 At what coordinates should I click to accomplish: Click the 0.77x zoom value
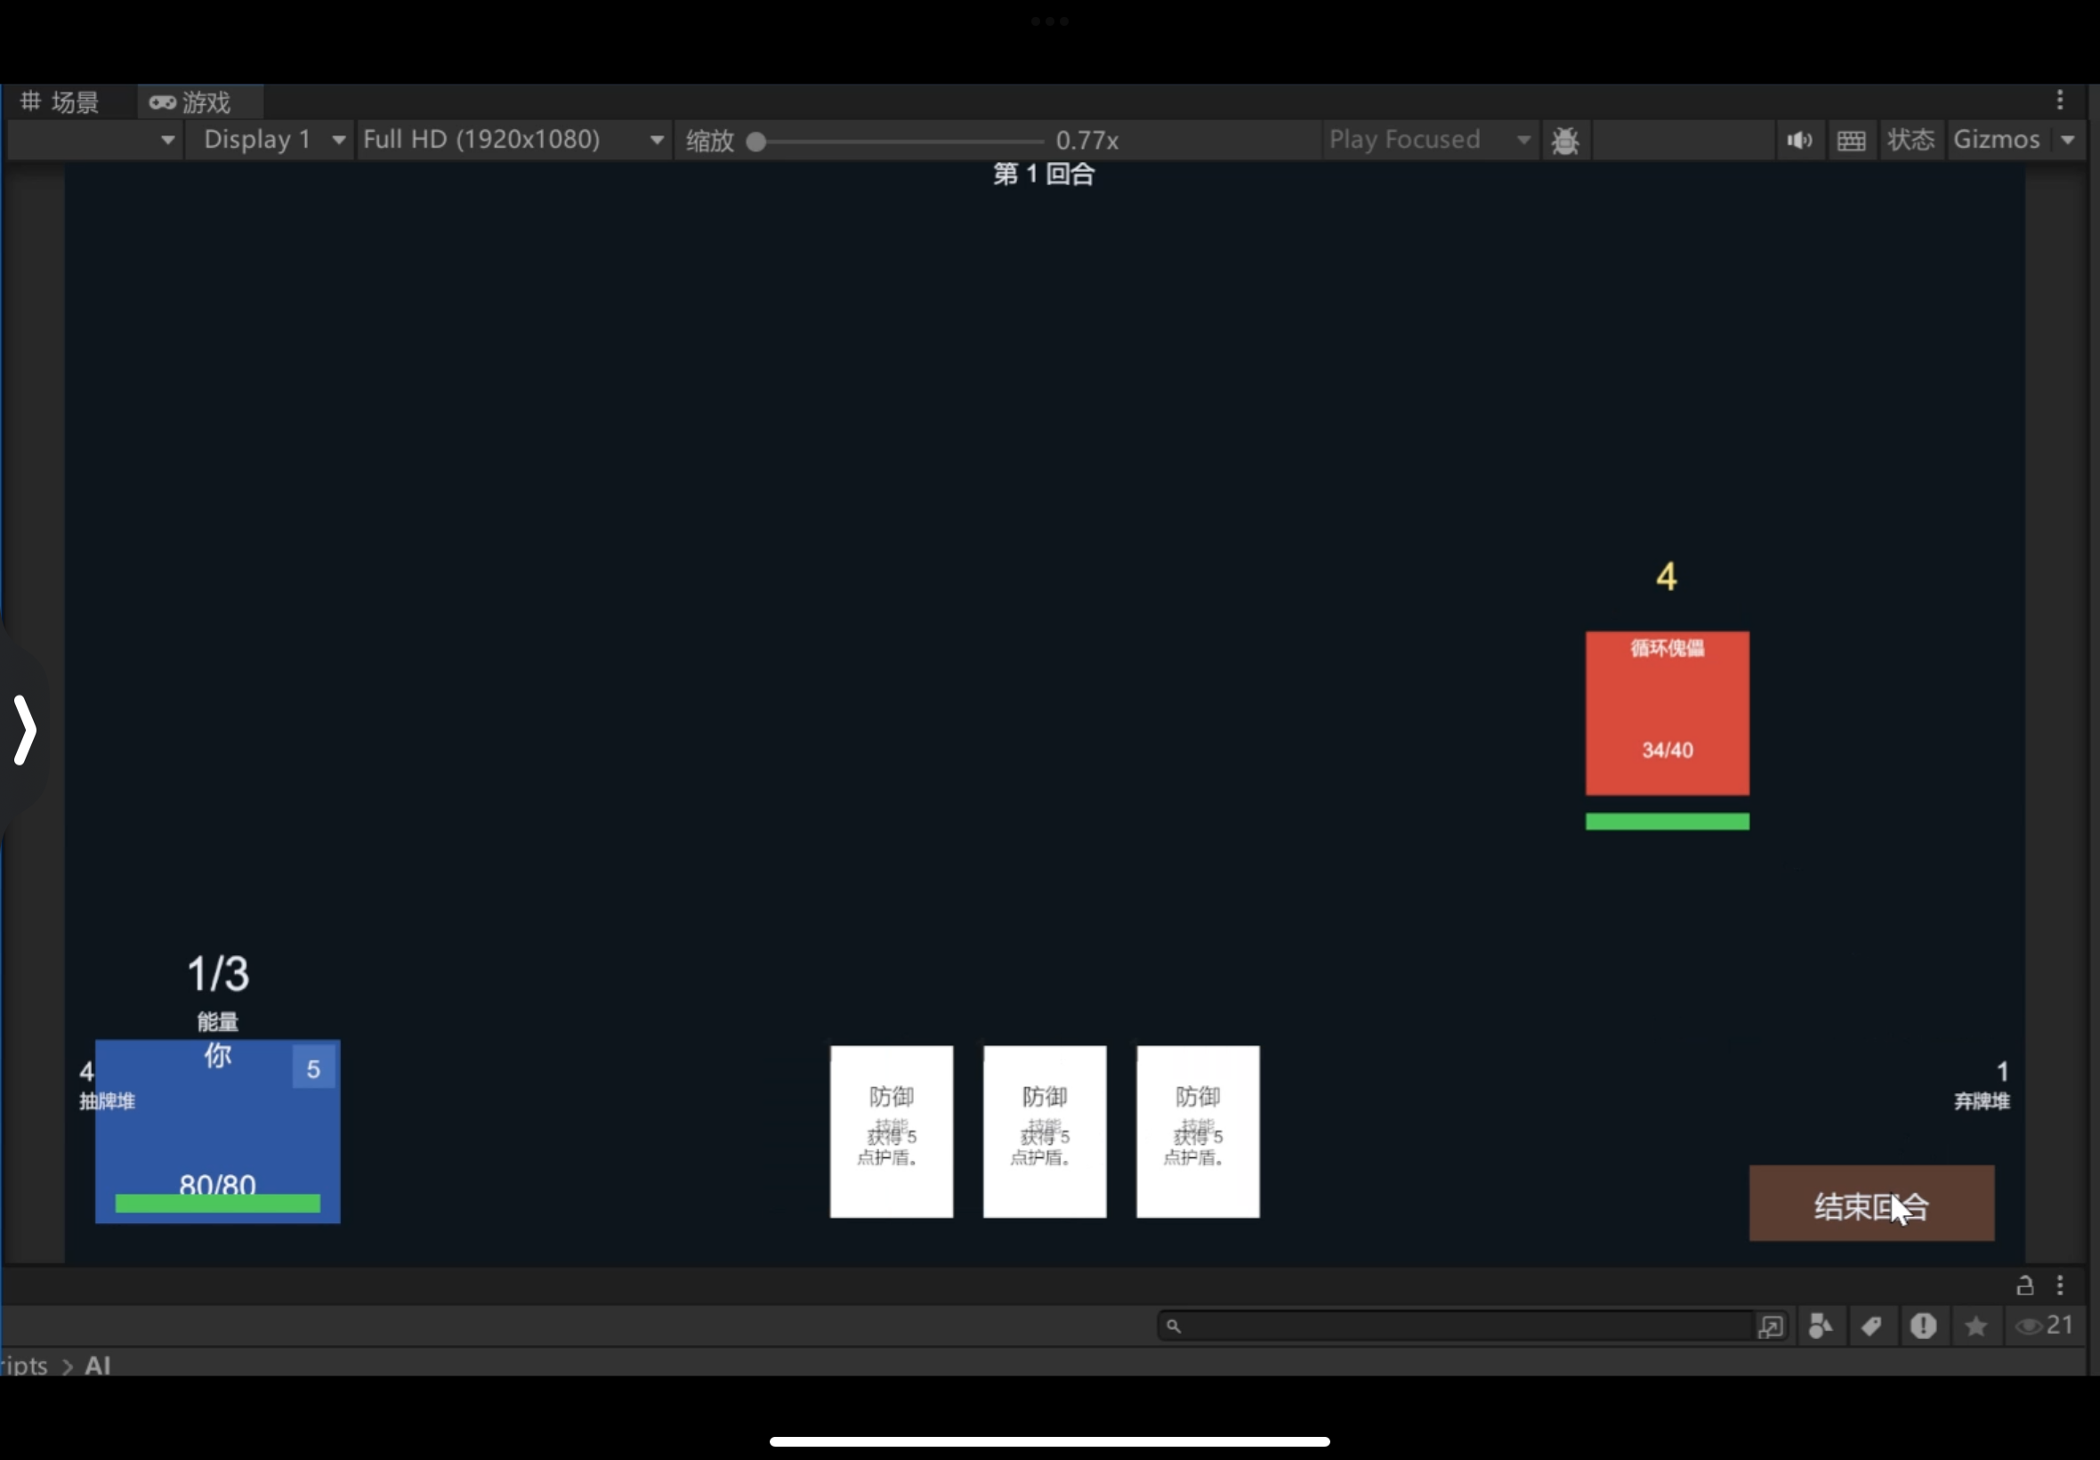click(1086, 141)
